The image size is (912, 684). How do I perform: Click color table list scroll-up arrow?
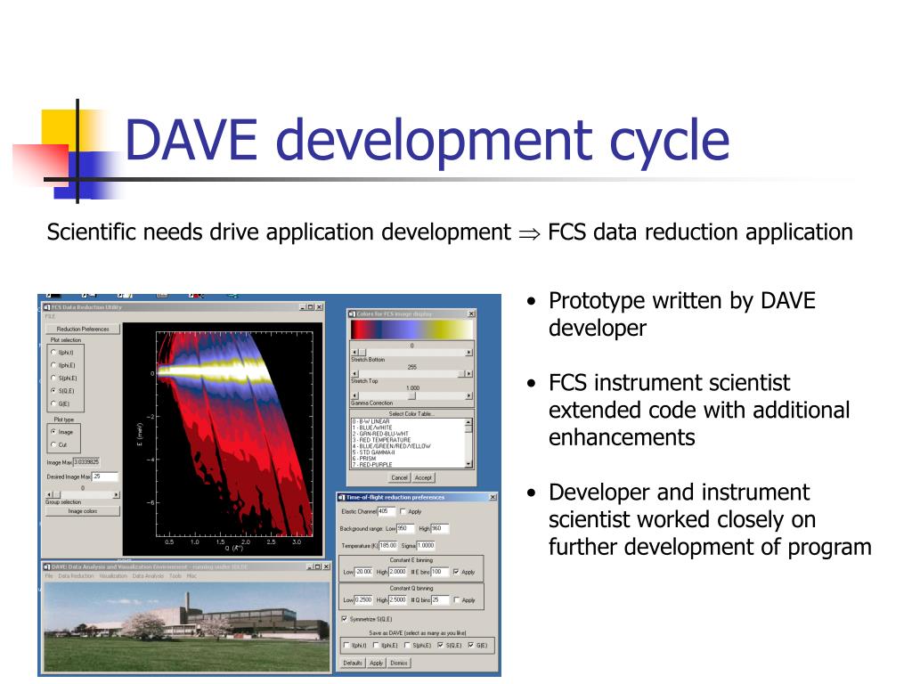[468, 421]
